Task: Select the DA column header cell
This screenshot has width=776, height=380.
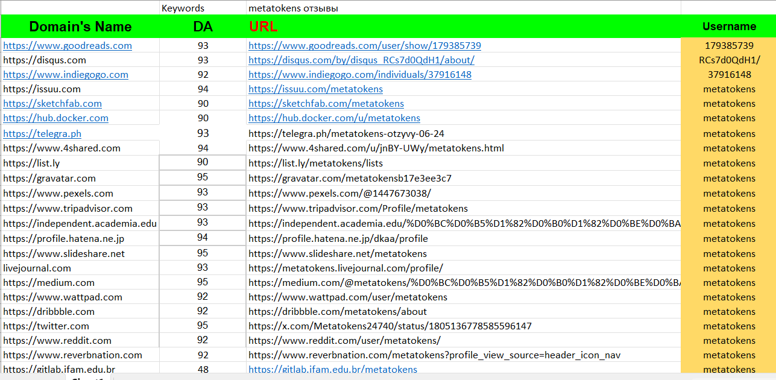Action: 203,27
